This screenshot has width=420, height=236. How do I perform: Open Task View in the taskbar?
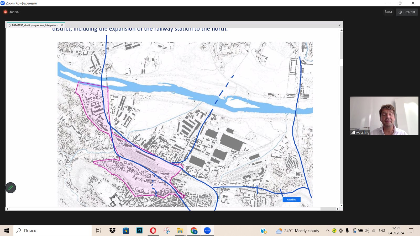click(98, 230)
